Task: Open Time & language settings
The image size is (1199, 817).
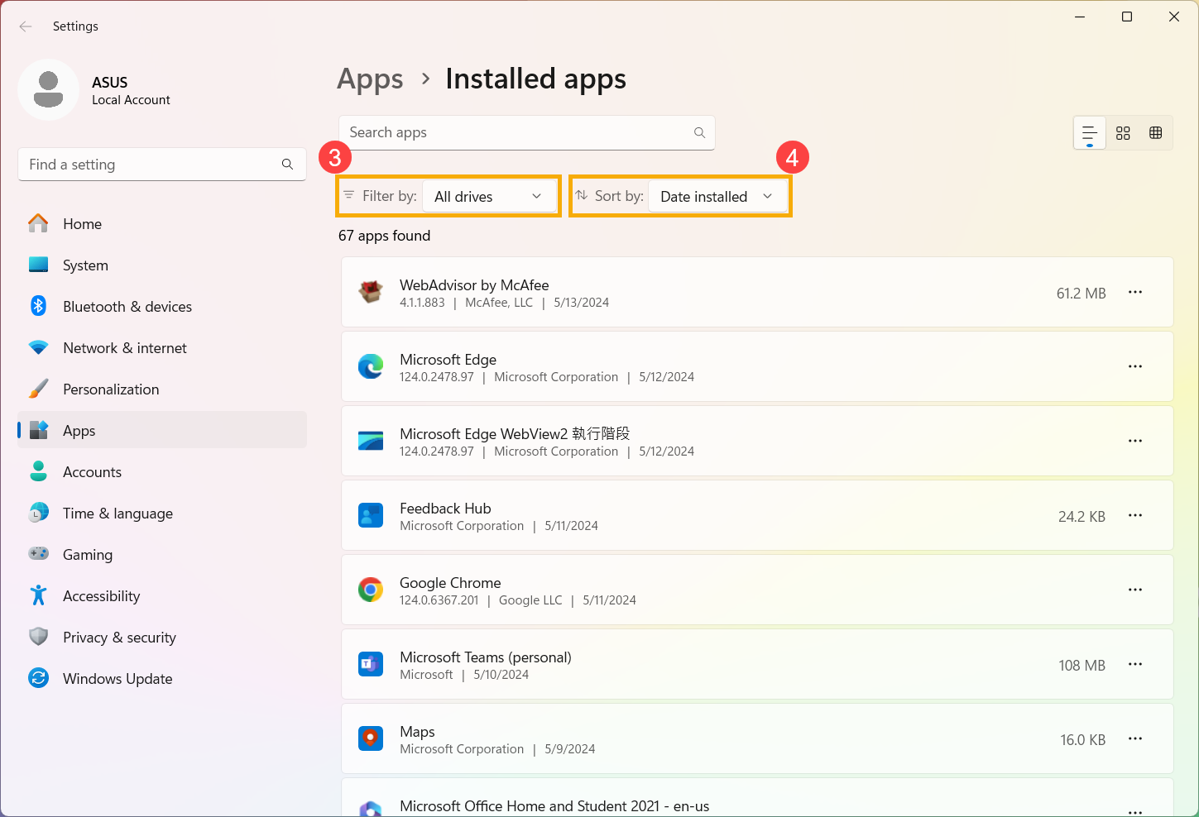Action: [x=162, y=514]
